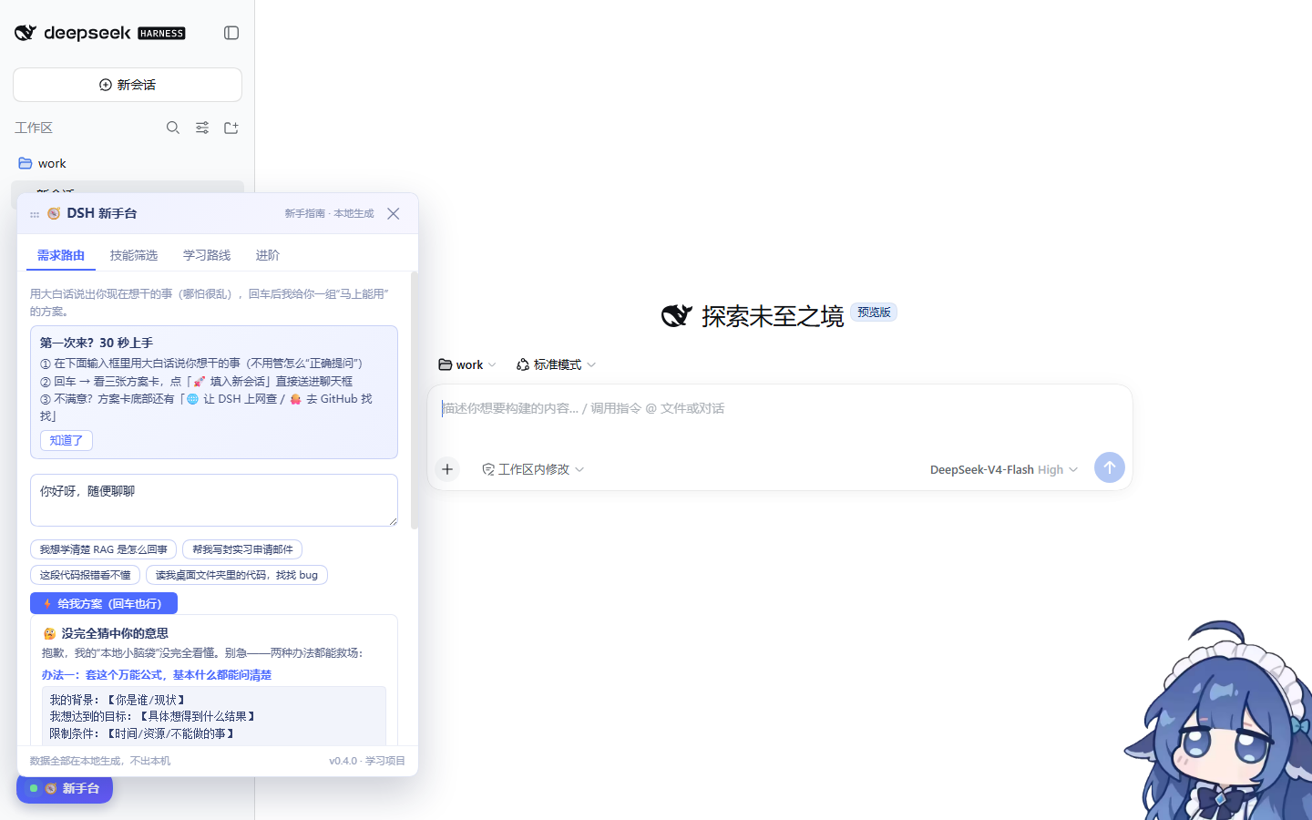
Task: Collapse the sidebar with the panel toggle icon
Action: pyautogui.click(x=231, y=33)
